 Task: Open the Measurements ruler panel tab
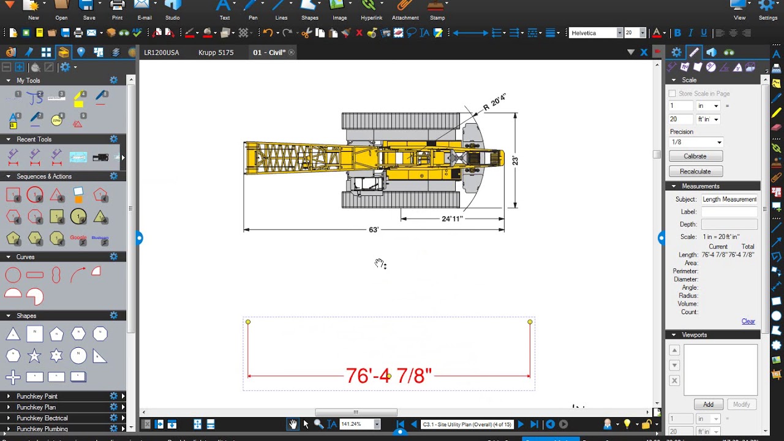pyautogui.click(x=693, y=52)
